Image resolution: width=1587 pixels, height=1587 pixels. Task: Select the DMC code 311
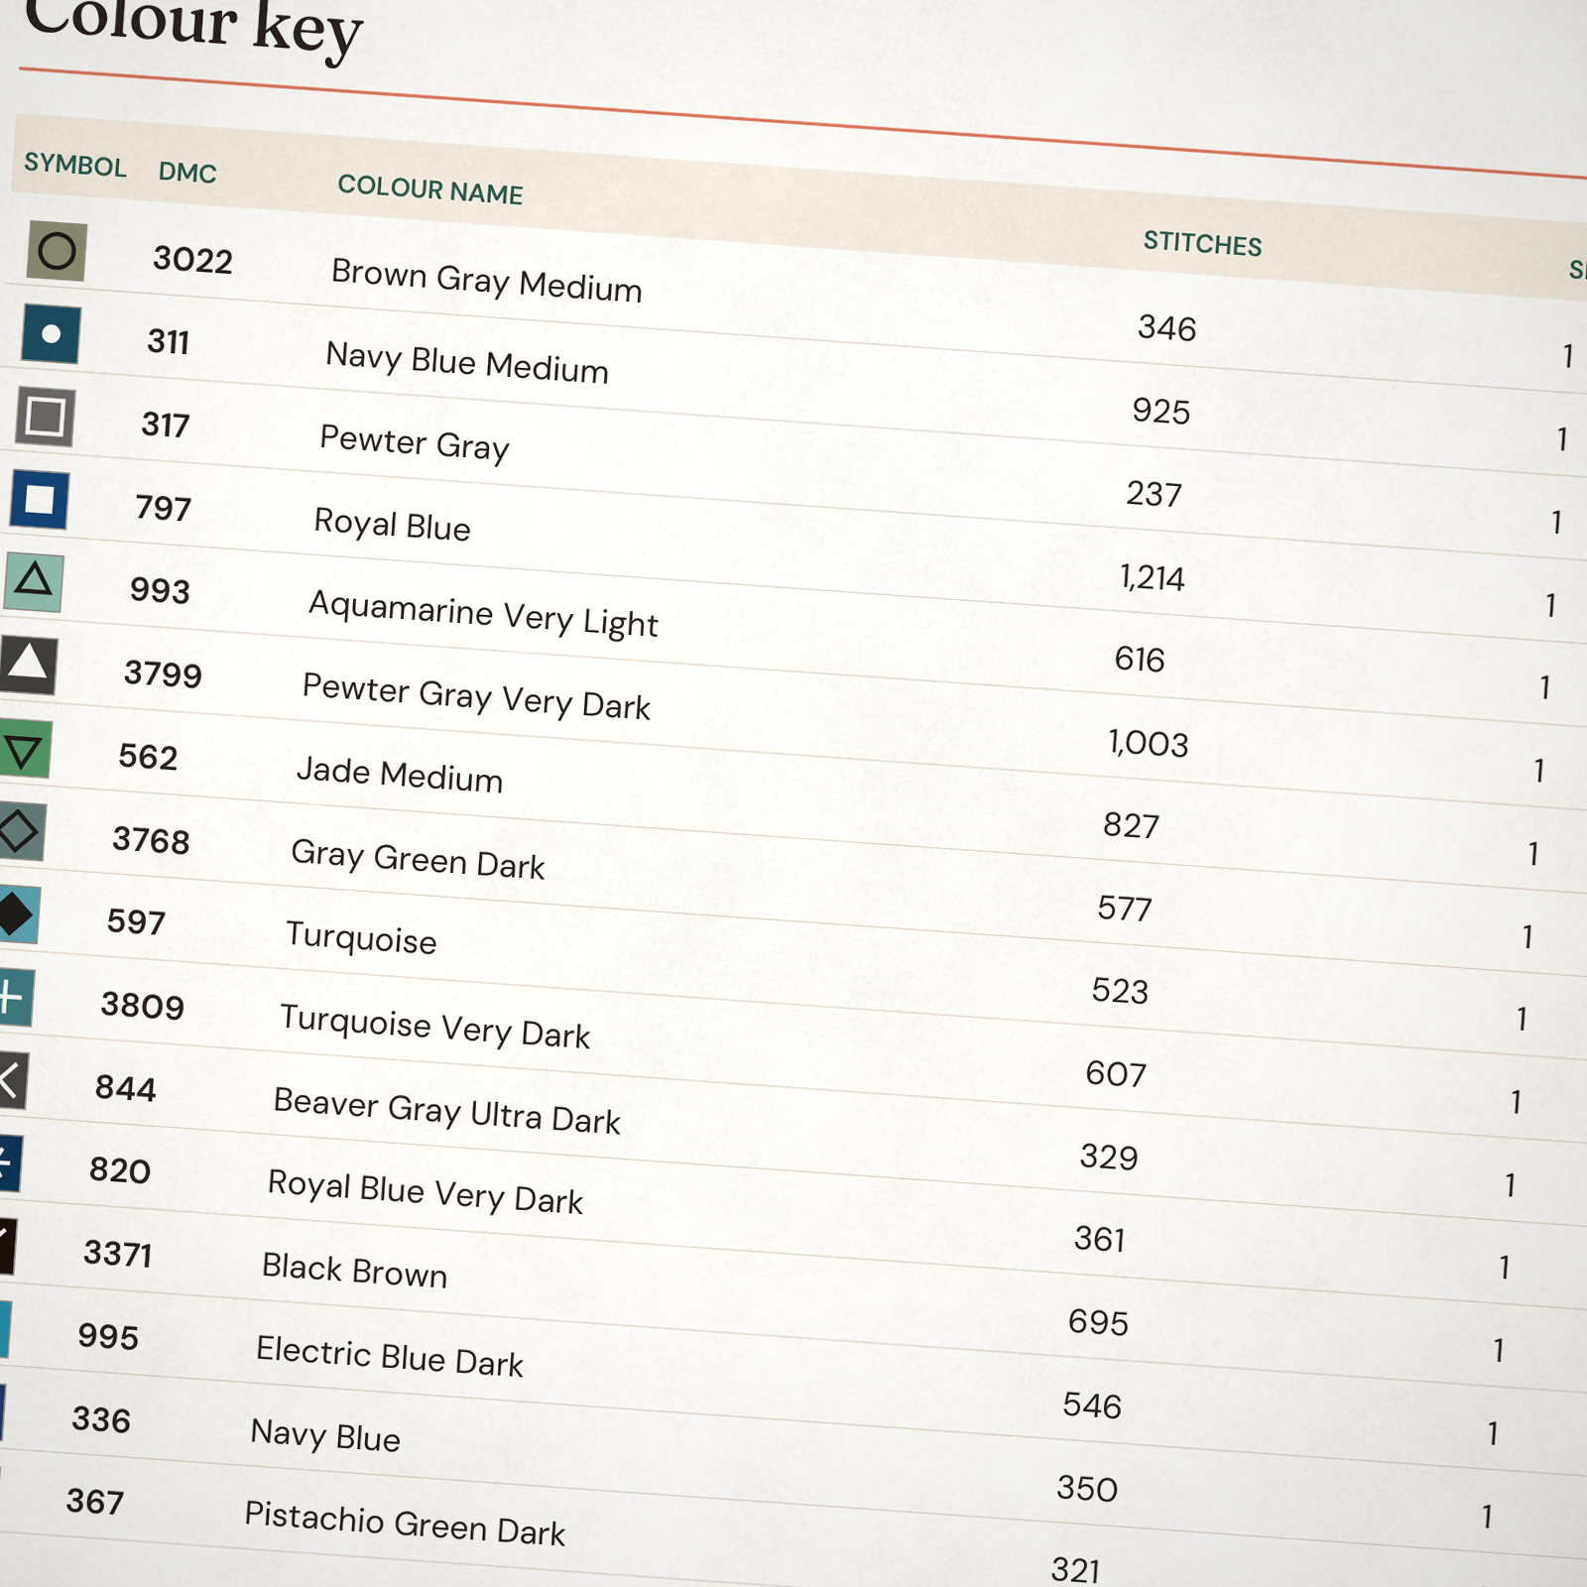coord(169,342)
